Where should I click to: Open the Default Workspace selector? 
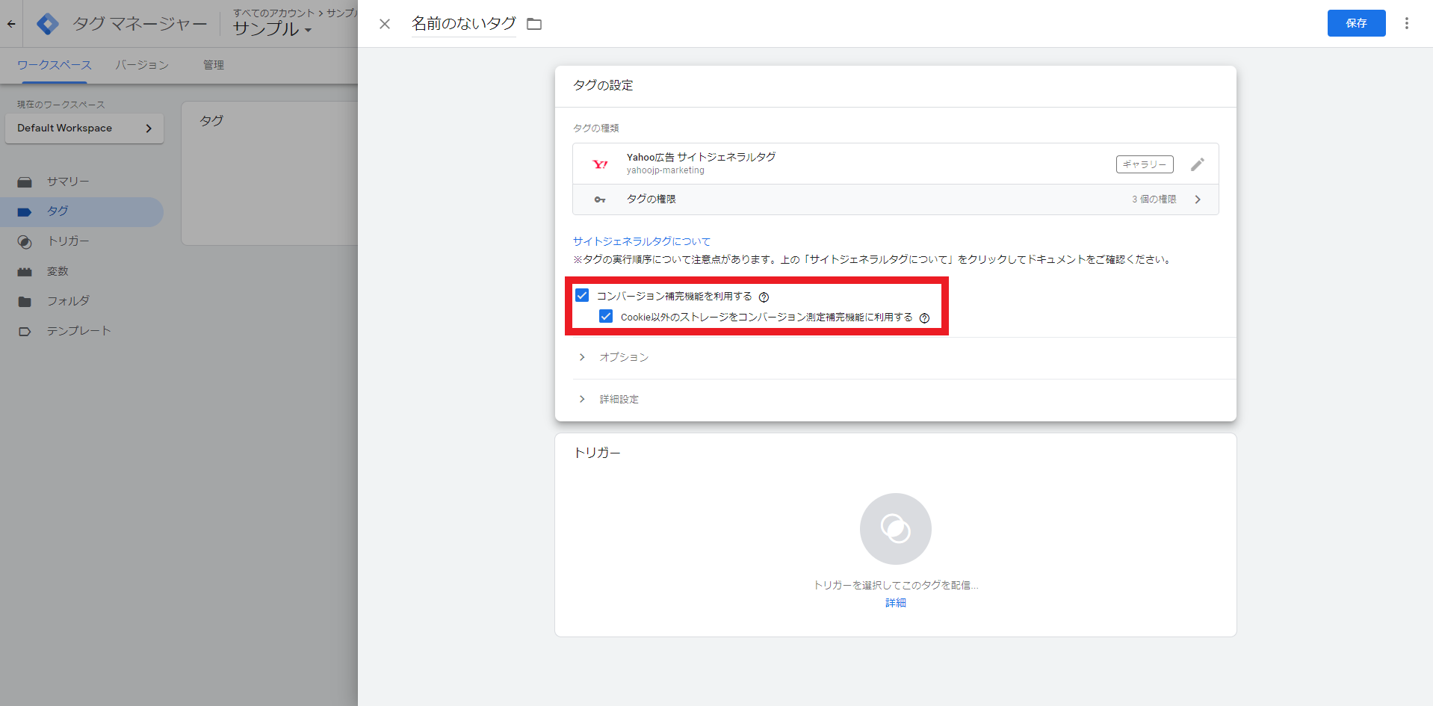(x=84, y=128)
